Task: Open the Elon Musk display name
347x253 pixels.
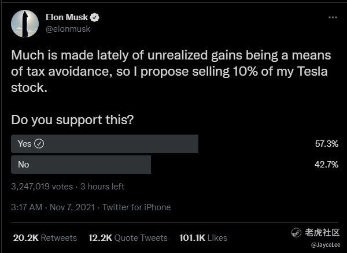Action: click(67, 17)
